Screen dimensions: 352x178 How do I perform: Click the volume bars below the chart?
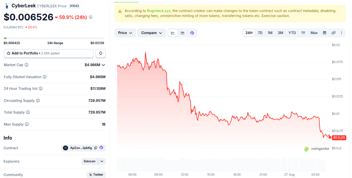(x=222, y=164)
